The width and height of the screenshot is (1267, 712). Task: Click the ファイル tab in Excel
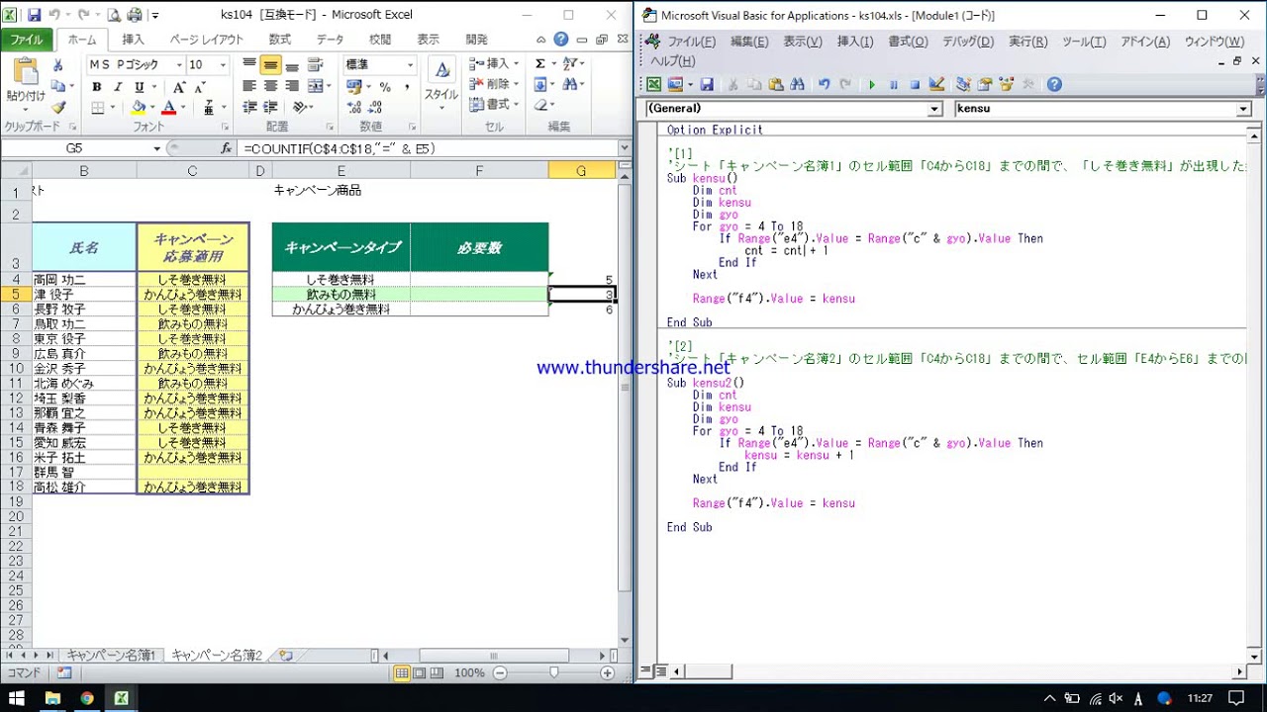coord(27,40)
